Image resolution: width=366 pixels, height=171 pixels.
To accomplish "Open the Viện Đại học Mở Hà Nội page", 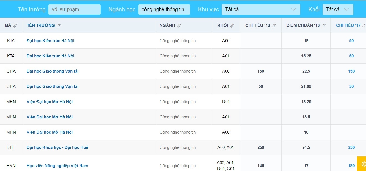I will tap(49, 101).
